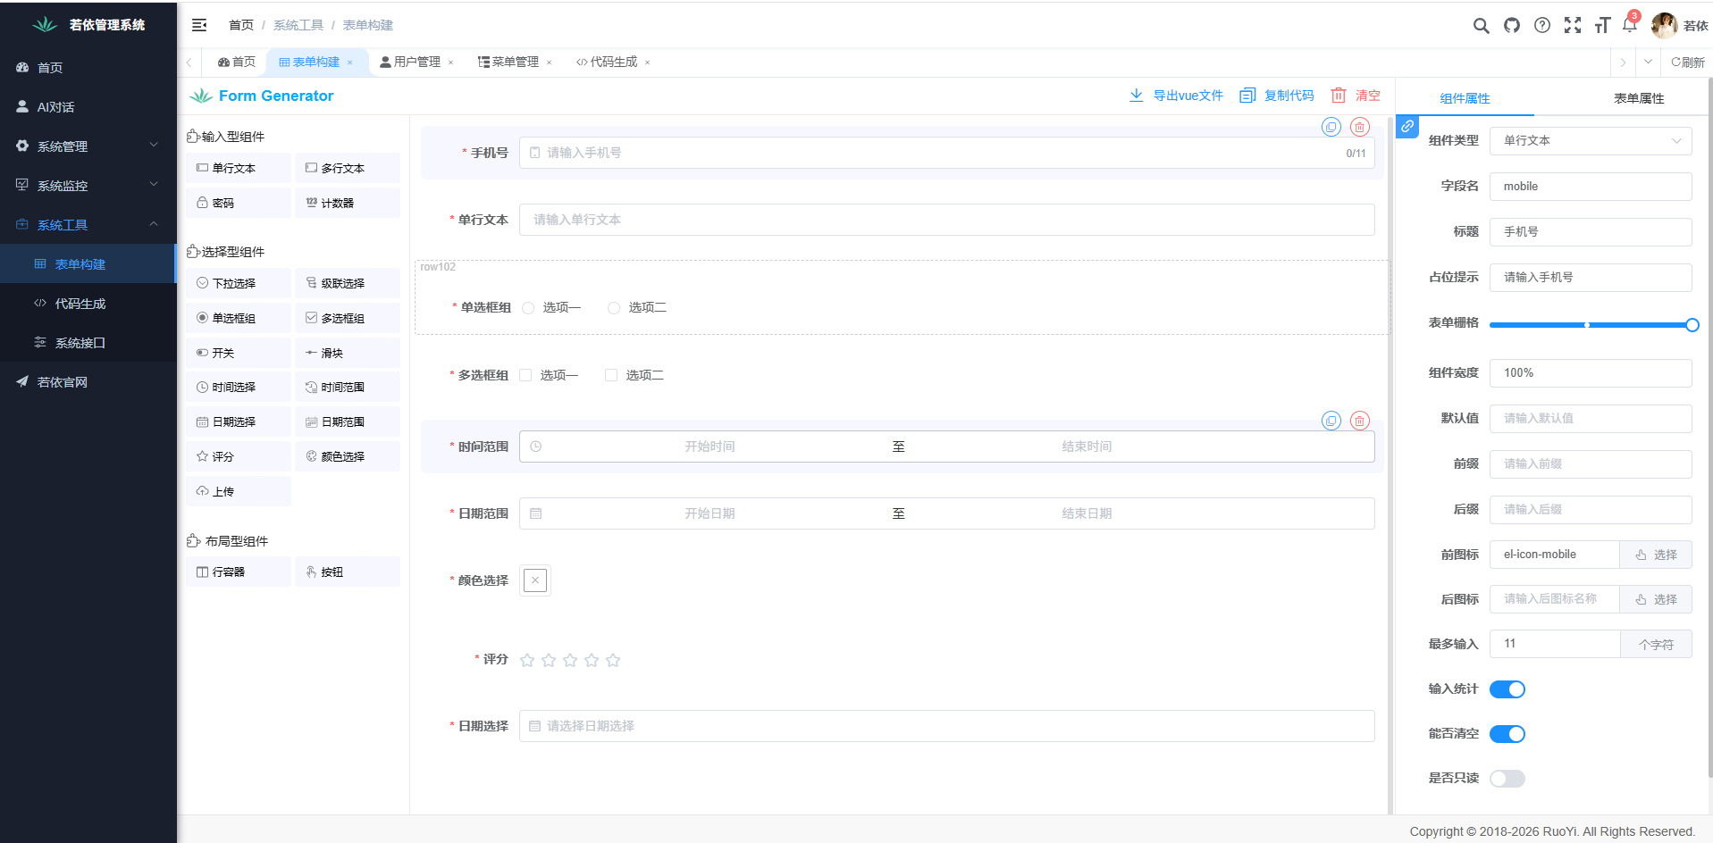Add 单行文本 input component
The image size is (1713, 843).
[x=239, y=168]
